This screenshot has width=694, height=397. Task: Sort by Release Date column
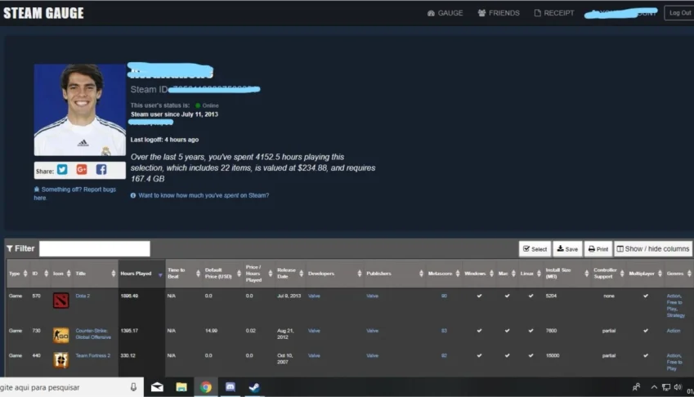[x=290, y=274]
